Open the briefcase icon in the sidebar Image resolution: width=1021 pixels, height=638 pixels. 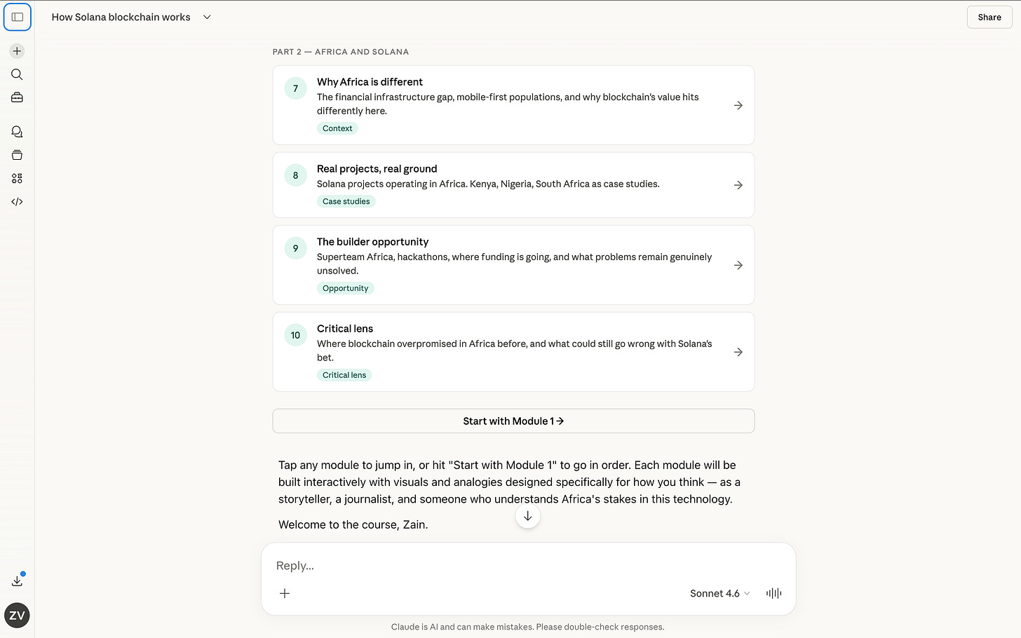(x=18, y=97)
